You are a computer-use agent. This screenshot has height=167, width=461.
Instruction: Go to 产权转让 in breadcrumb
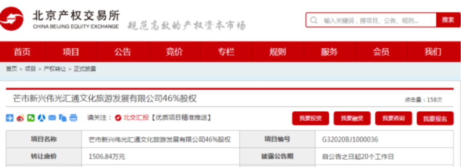[x=55, y=69]
